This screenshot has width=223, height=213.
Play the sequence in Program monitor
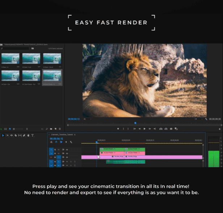[x=144, y=129]
